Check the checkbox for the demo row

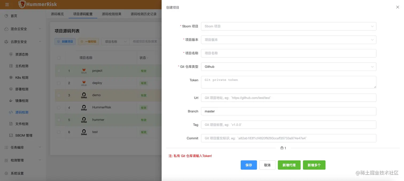(59, 95)
